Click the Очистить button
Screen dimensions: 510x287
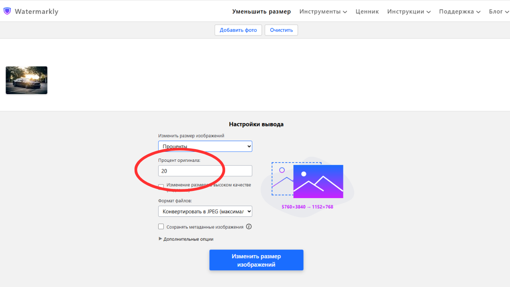point(281,30)
